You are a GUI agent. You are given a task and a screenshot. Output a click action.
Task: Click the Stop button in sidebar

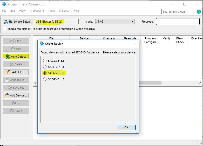click(16, 49)
